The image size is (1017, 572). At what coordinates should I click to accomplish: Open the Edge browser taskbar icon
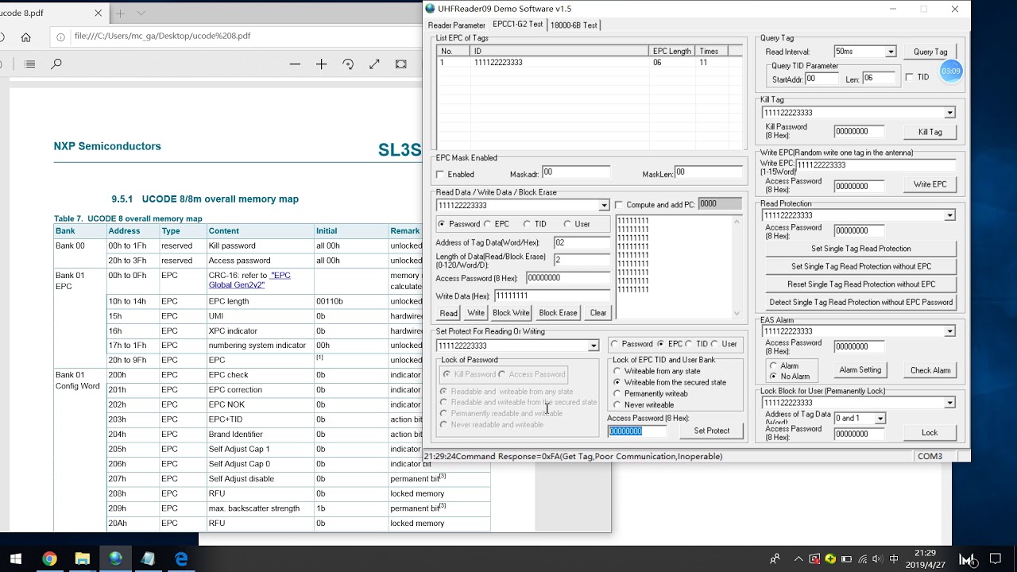[x=181, y=559]
